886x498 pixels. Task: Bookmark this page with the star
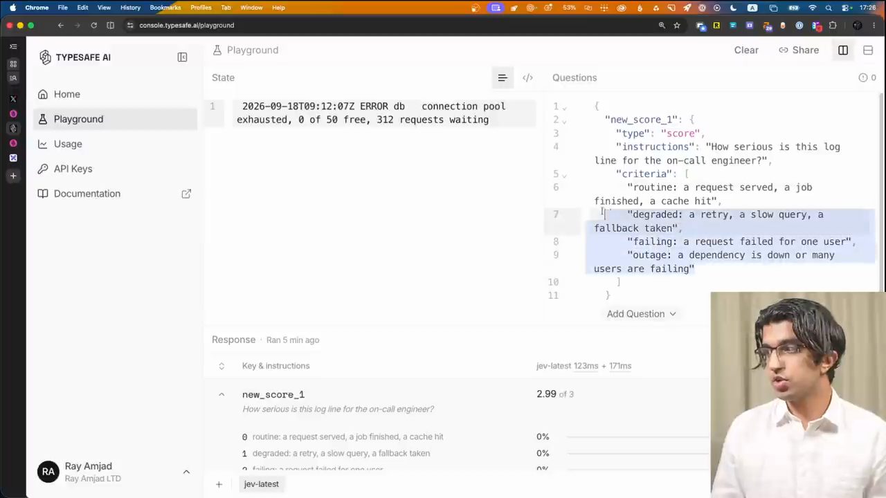(x=677, y=25)
